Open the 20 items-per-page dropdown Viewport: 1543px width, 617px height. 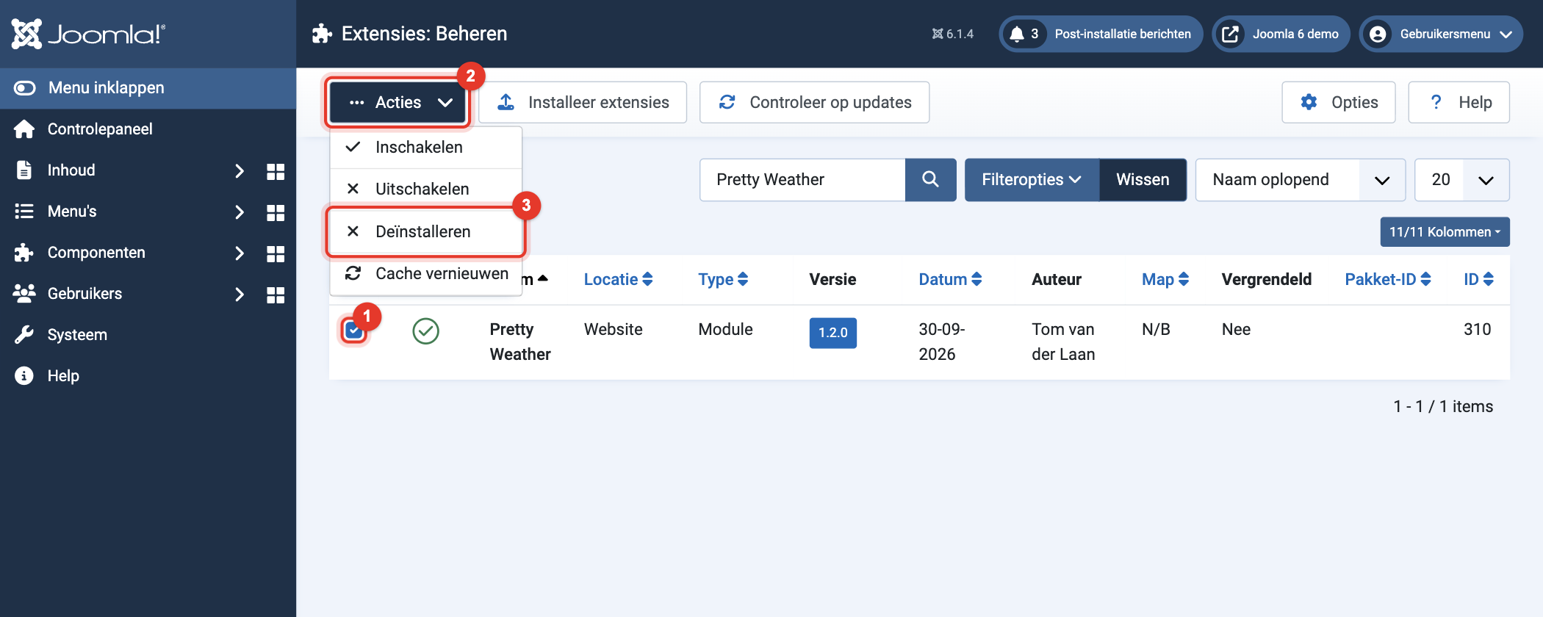coord(1462,180)
